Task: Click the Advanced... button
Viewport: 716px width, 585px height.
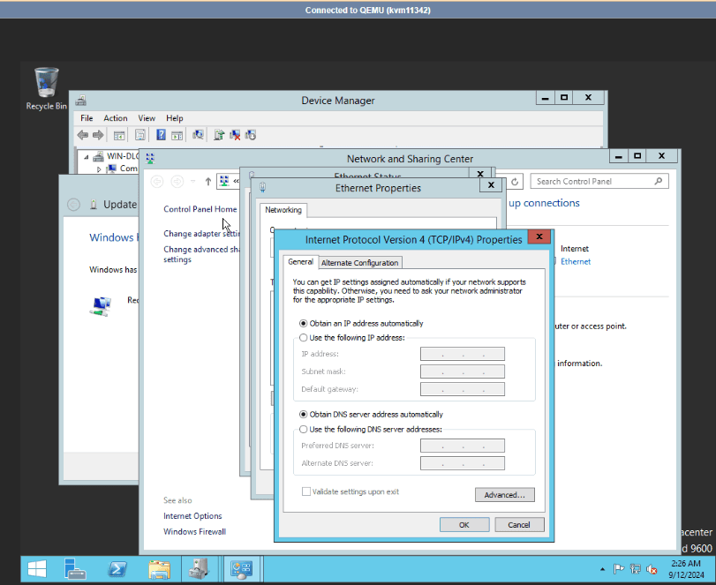Action: (505, 495)
